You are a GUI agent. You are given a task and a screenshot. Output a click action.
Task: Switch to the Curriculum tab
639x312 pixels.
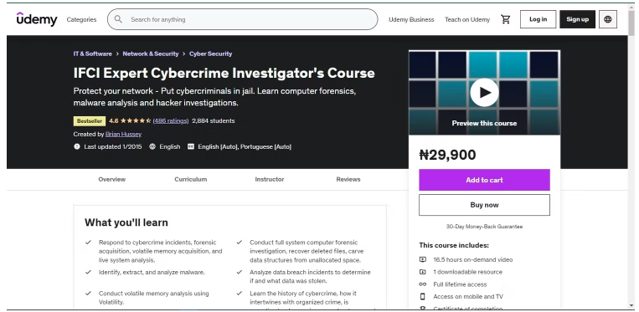point(191,179)
